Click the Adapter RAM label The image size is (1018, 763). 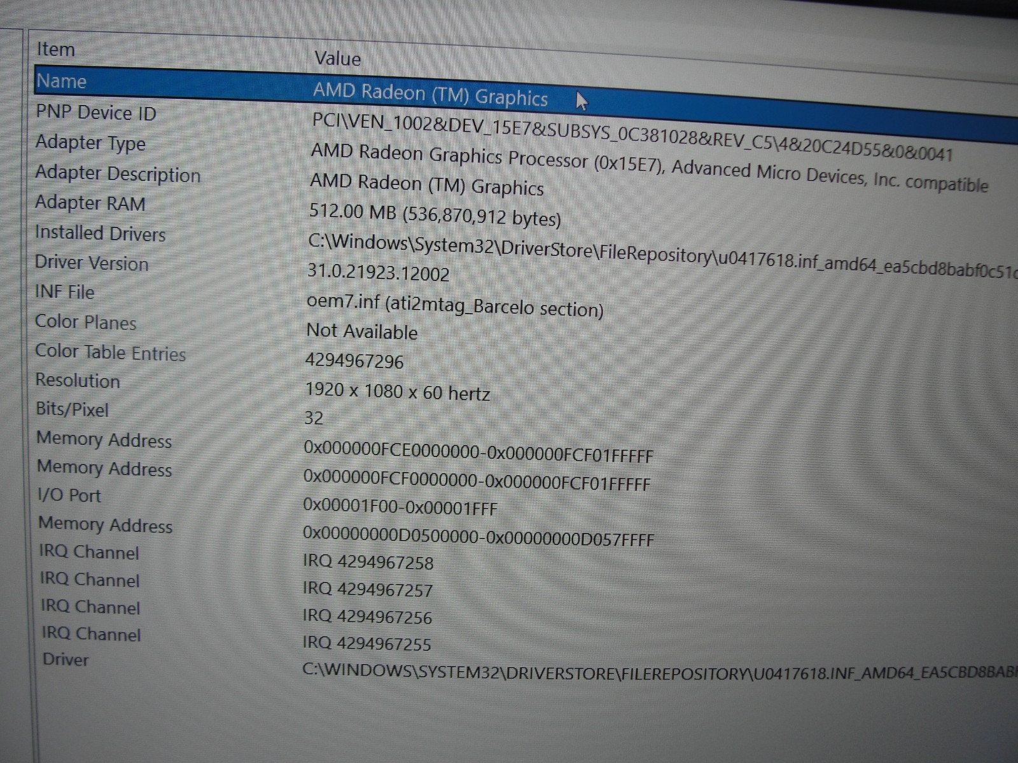(90, 203)
